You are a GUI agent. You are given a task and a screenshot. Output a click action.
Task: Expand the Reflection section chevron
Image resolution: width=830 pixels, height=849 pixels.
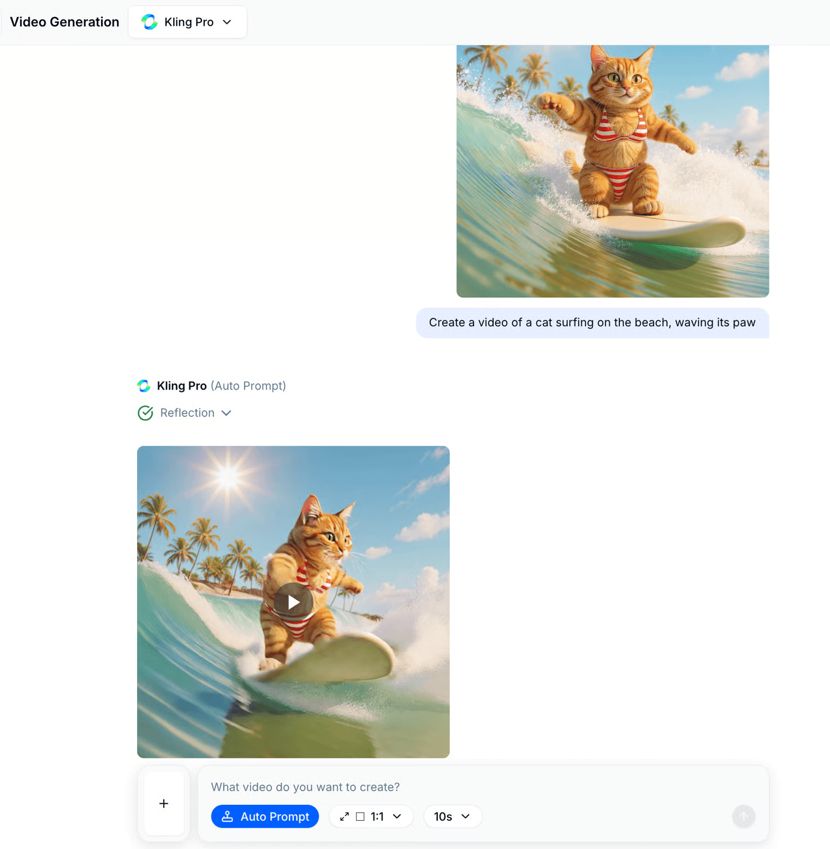point(227,413)
